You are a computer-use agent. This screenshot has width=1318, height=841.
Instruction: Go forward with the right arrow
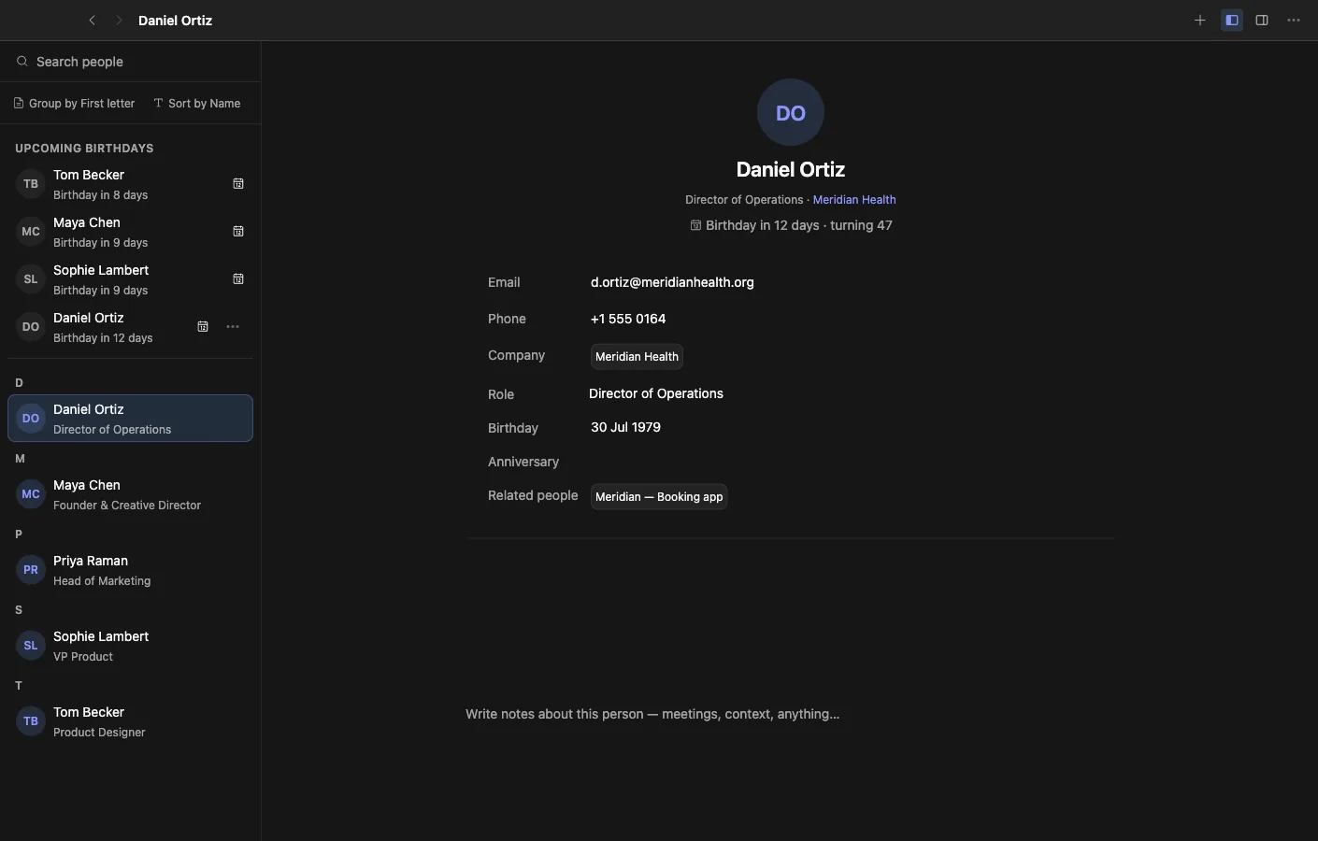[119, 21]
